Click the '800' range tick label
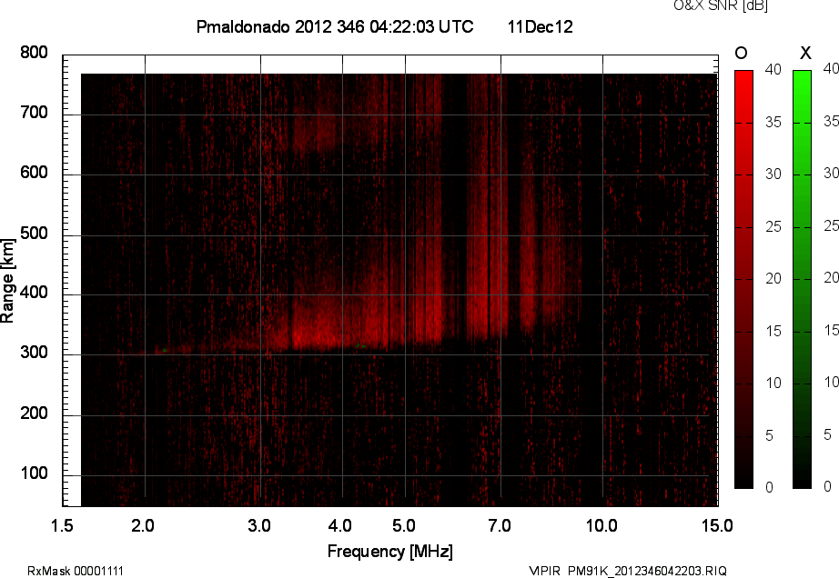 click(34, 53)
